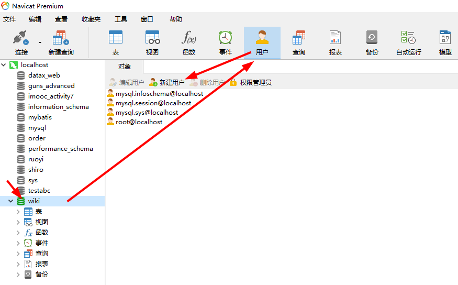Image resolution: width=458 pixels, height=285 pixels.
Task: Click the 新建用户 button
Action: pyautogui.click(x=167, y=83)
